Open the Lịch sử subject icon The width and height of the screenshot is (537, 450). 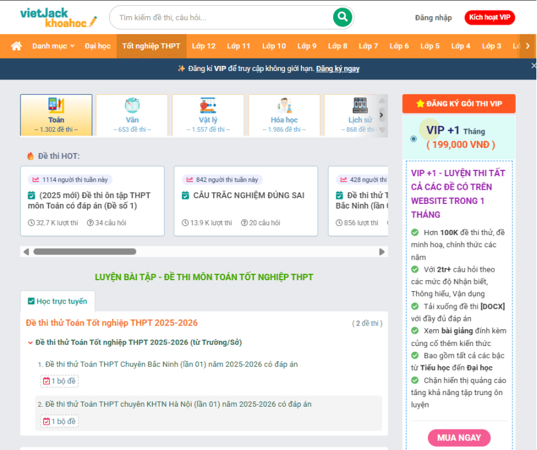360,105
